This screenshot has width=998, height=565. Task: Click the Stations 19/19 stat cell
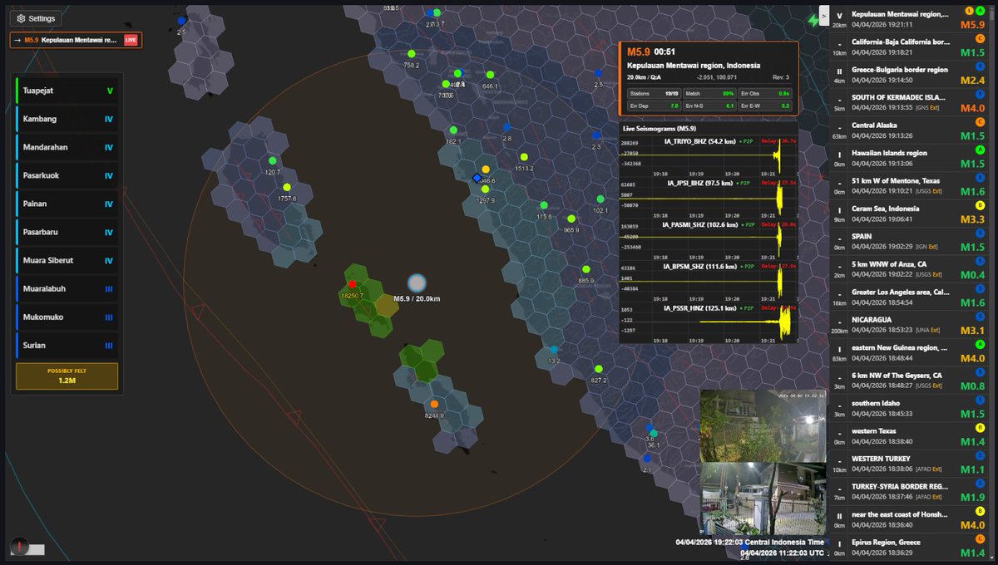[654, 94]
